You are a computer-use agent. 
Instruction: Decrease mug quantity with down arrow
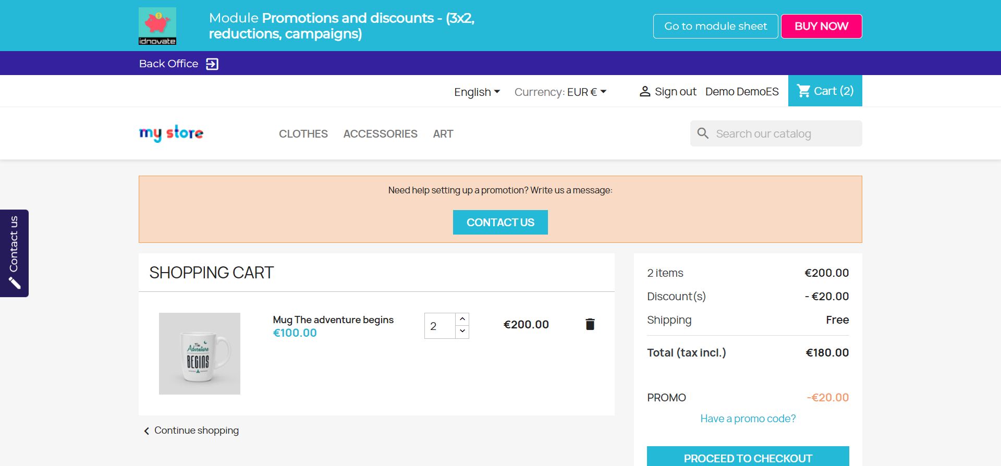tap(462, 332)
